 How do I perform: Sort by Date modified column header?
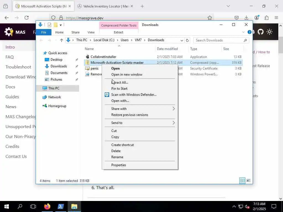tap(167, 49)
